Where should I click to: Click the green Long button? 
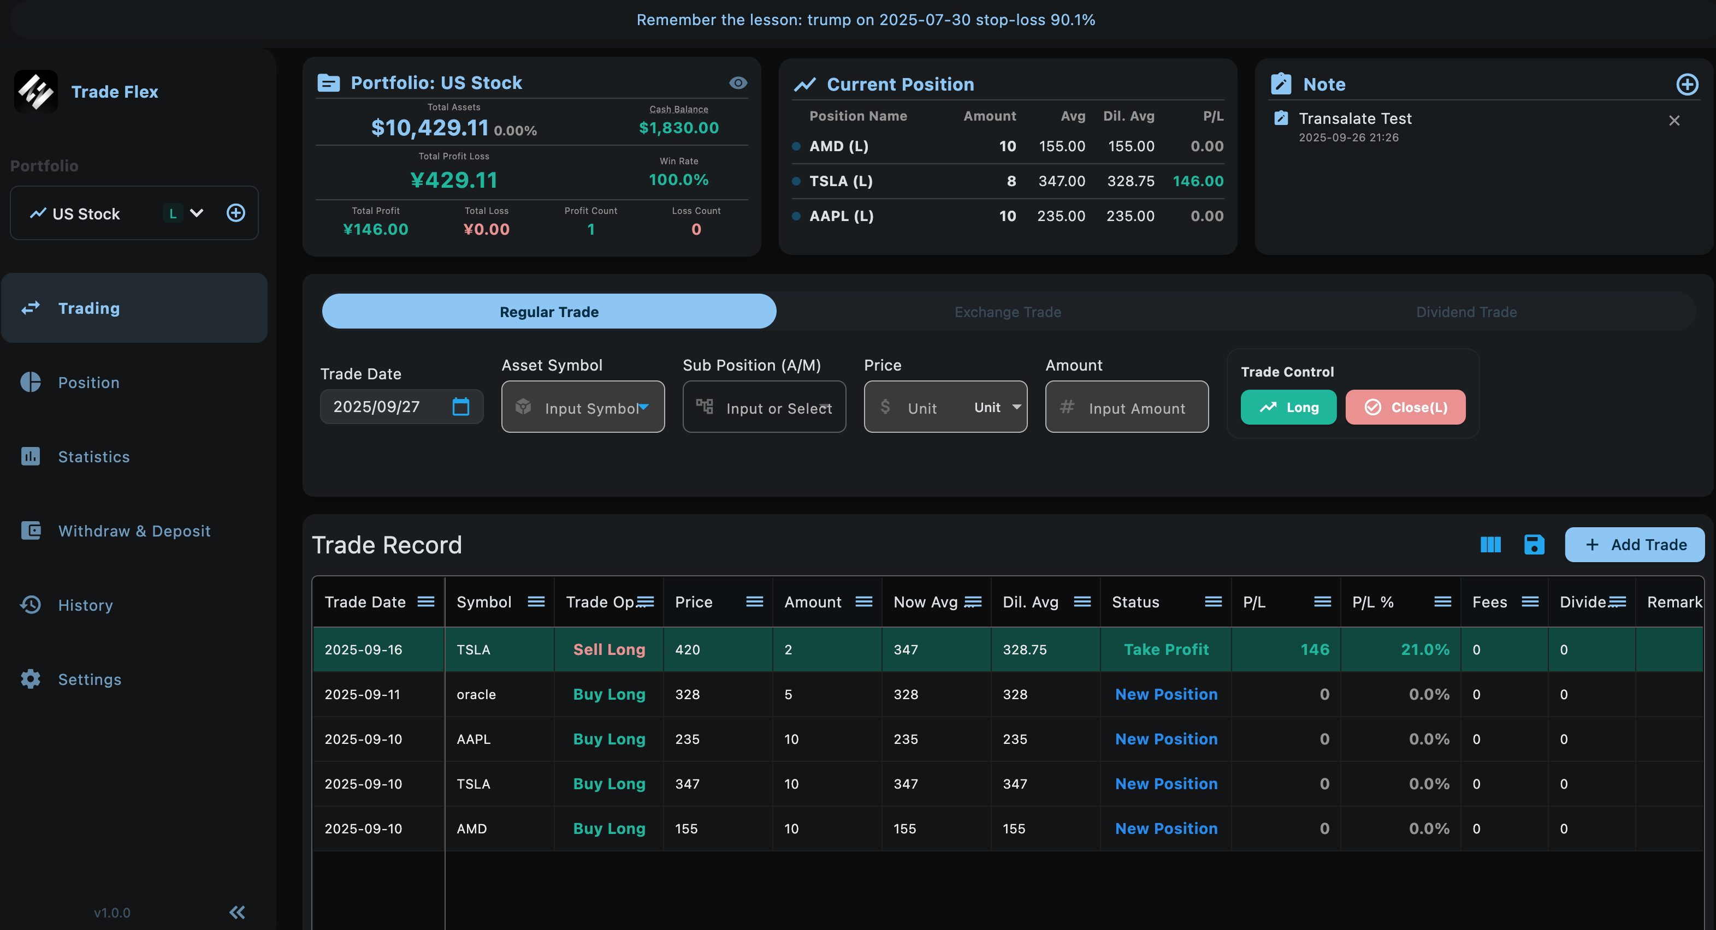1288,407
